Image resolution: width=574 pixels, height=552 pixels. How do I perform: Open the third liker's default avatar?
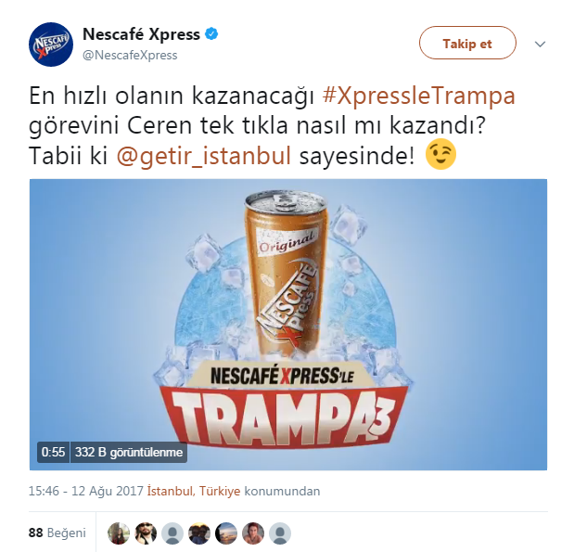(x=172, y=533)
